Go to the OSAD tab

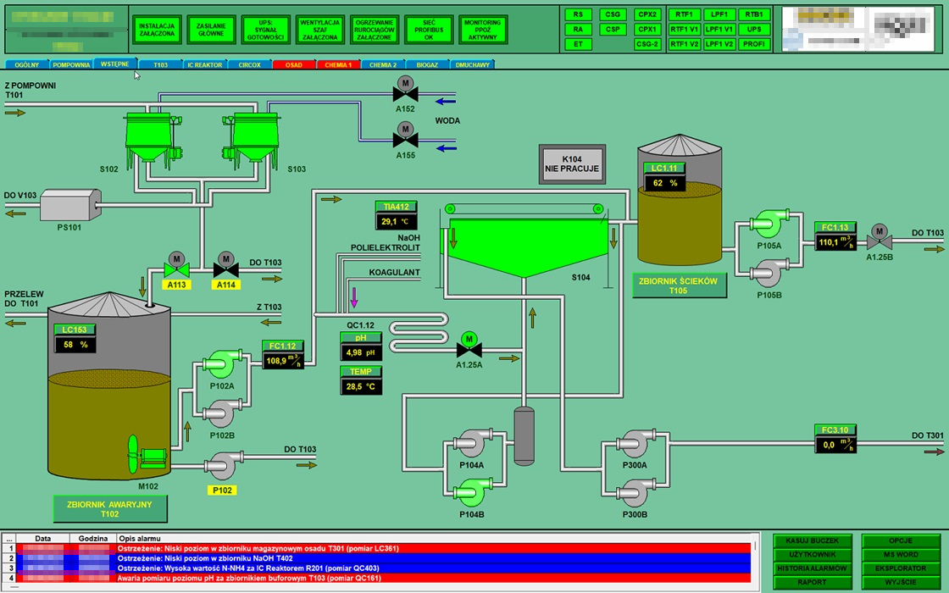293,64
